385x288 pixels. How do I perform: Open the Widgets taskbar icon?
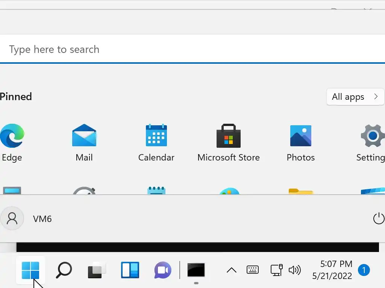coord(130,270)
